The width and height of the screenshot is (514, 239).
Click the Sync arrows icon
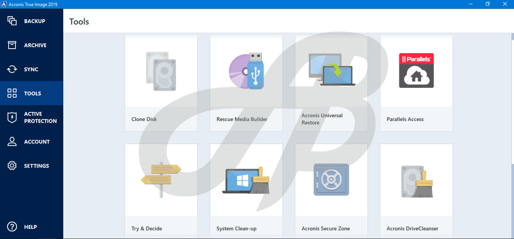[12, 69]
